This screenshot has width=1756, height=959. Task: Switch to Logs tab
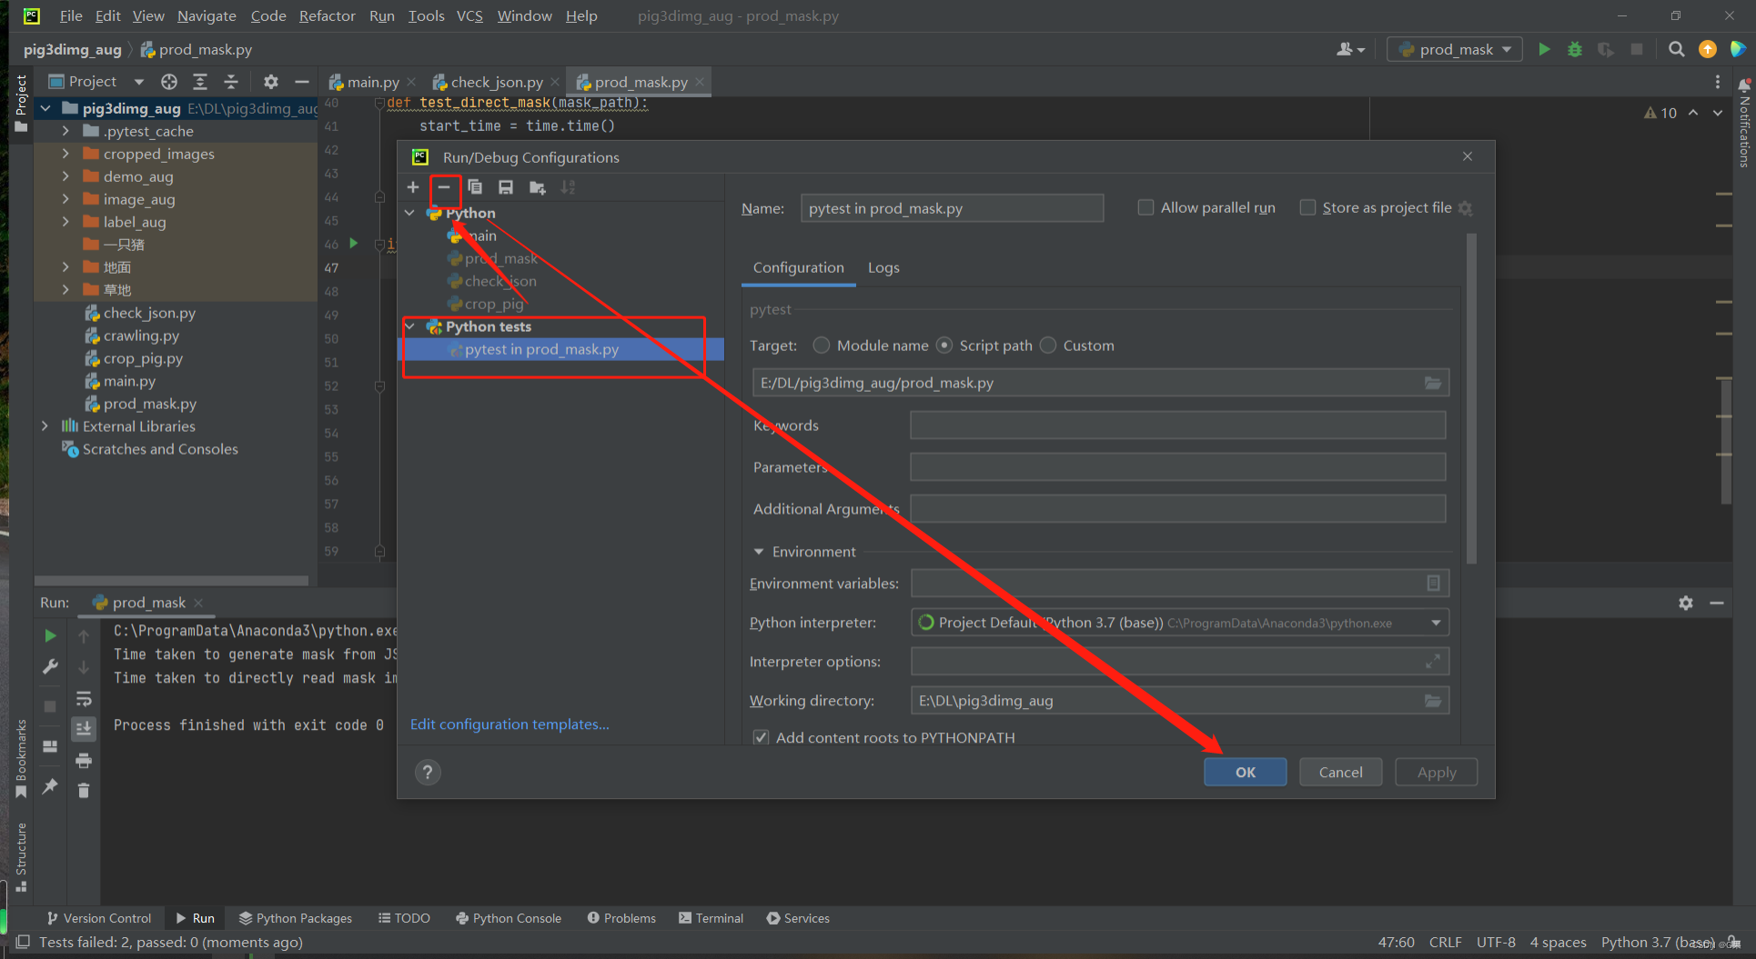pos(883,267)
